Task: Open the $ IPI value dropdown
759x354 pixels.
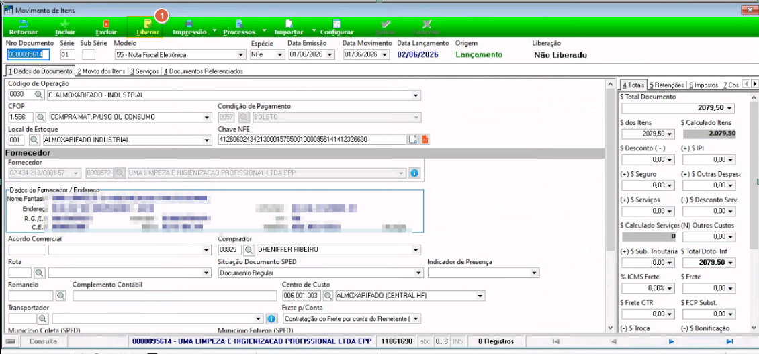Action: 731,159
